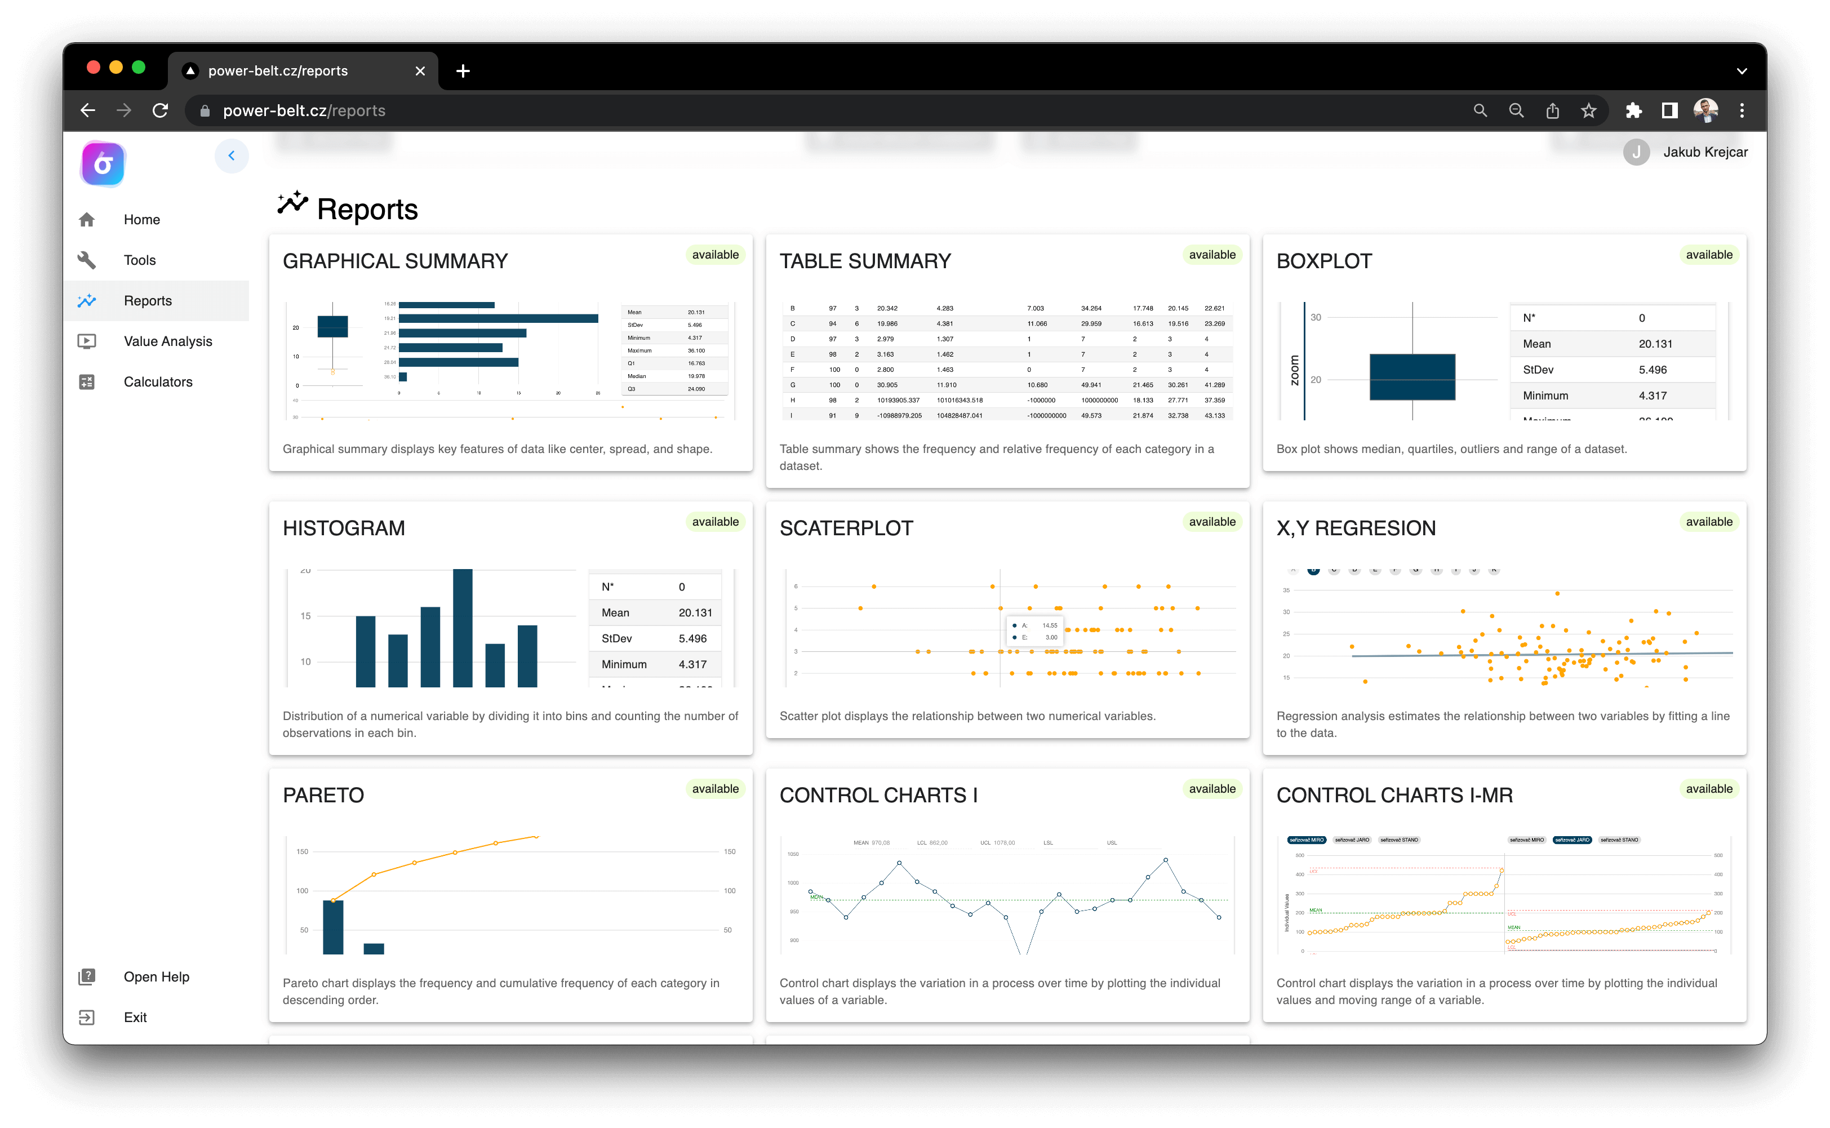Image resolution: width=1830 pixels, height=1128 pixels.
Task: Toggle the browser side panel icon
Action: [x=1669, y=110]
